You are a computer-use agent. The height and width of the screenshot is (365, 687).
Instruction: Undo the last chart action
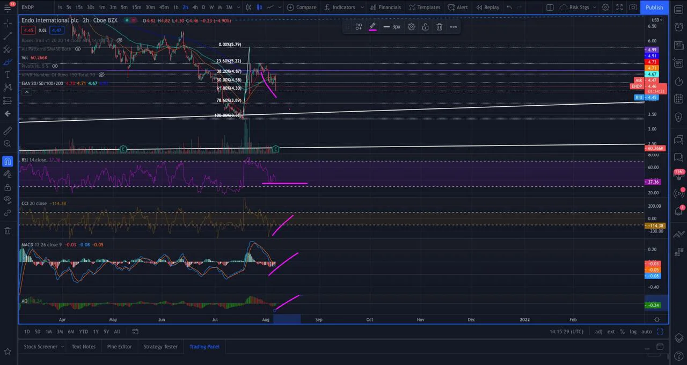pyautogui.click(x=509, y=7)
